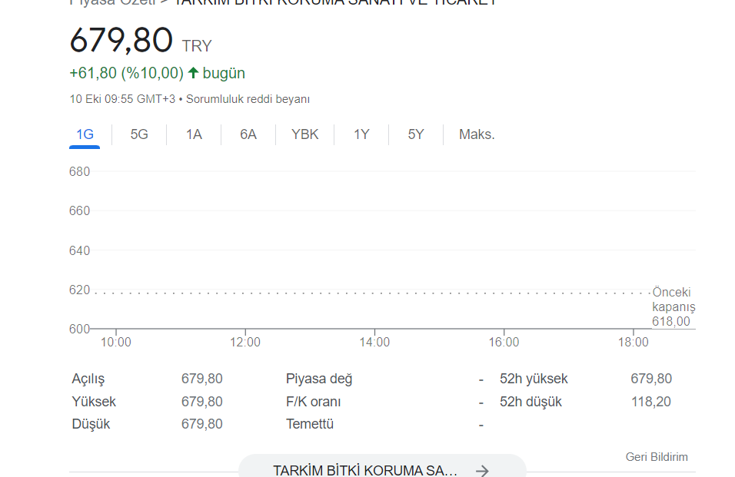735x477 pixels.
Task: Click the 10 Eki 09:55 GMT+3 timestamp
Action: click(122, 99)
